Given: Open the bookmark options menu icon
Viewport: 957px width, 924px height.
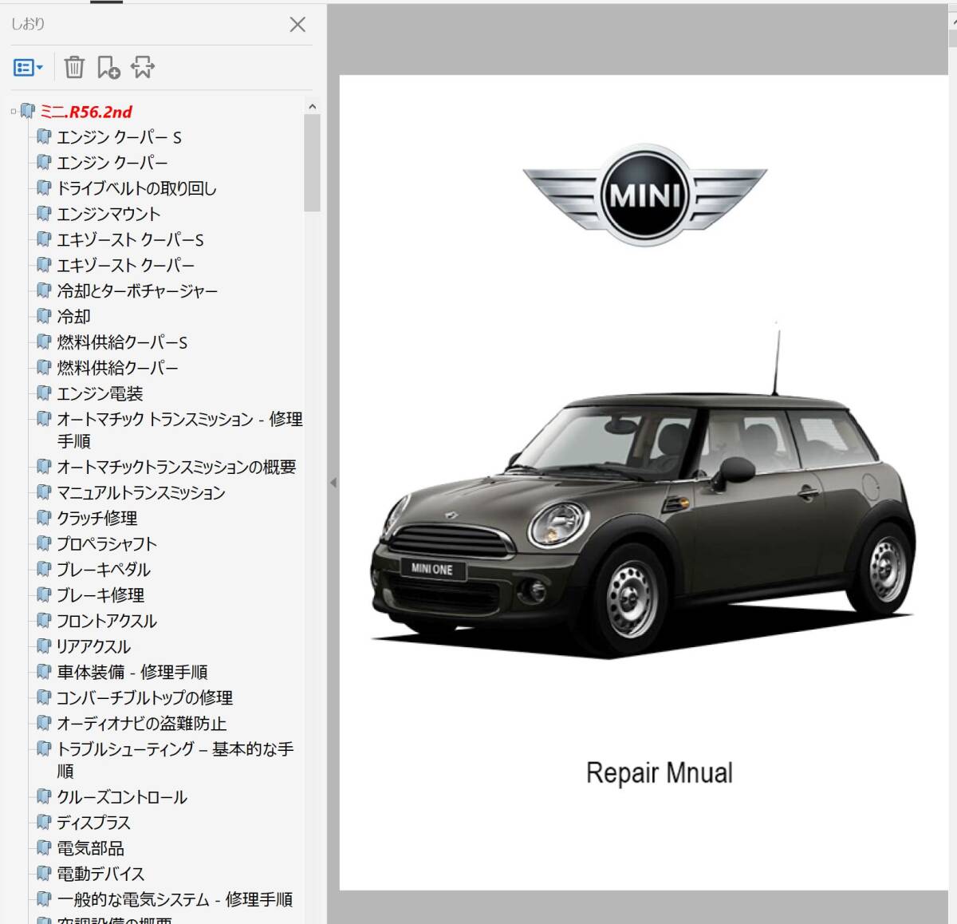Looking at the screenshot, I should 24,68.
